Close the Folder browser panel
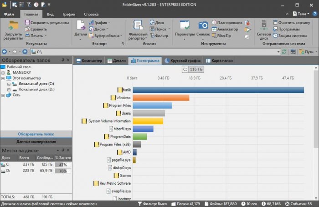This screenshot has height=207, width=319. click(68, 60)
